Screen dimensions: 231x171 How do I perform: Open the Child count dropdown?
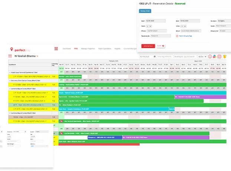click(183, 26)
